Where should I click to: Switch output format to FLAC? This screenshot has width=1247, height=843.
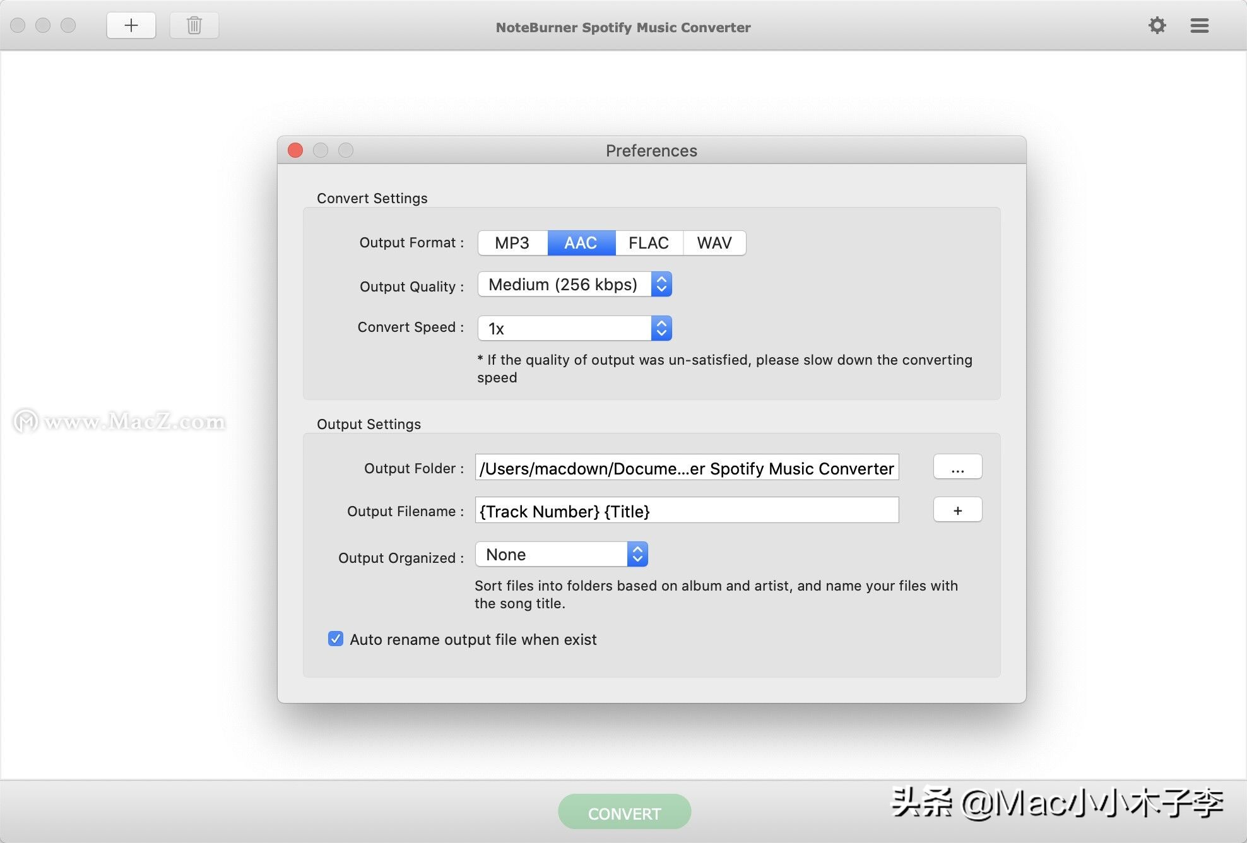(x=648, y=242)
